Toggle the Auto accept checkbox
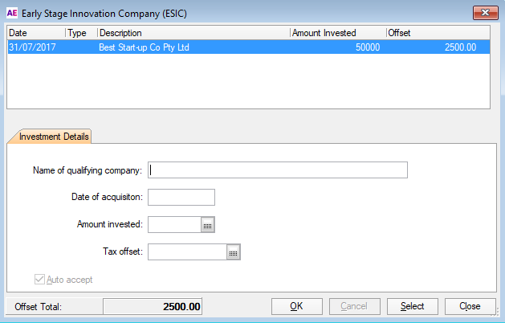Image resolution: width=505 pixels, height=323 pixels. coord(40,280)
